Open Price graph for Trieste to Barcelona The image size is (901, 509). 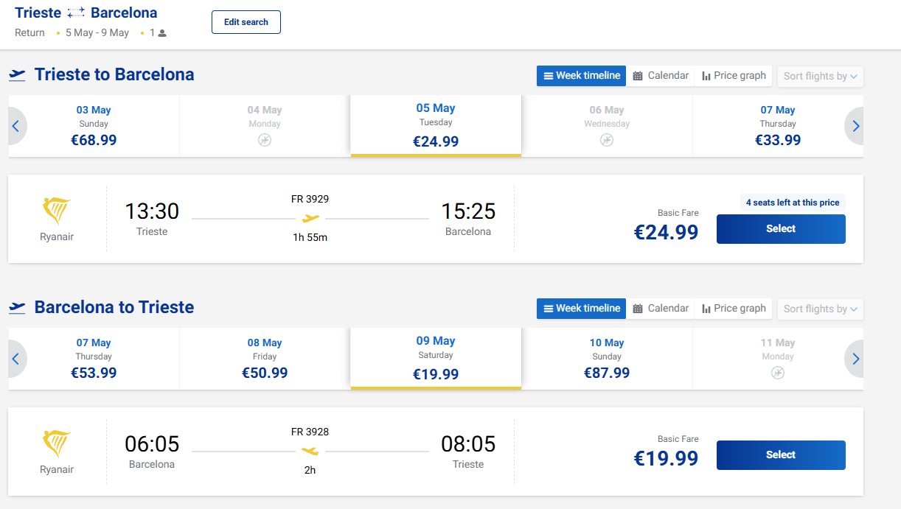coord(734,76)
